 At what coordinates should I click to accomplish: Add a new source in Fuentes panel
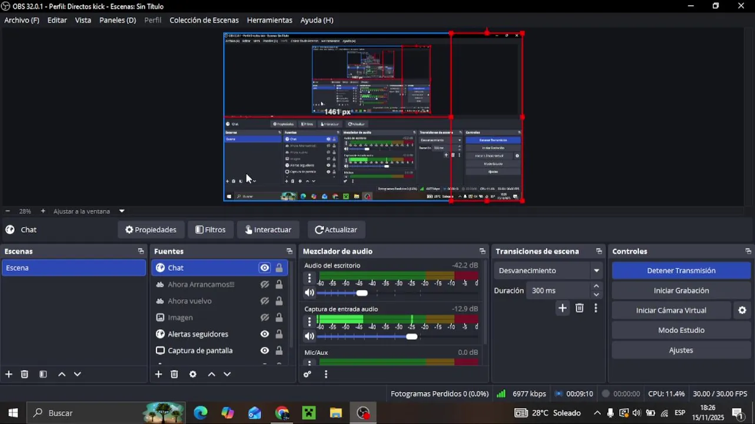coord(158,374)
